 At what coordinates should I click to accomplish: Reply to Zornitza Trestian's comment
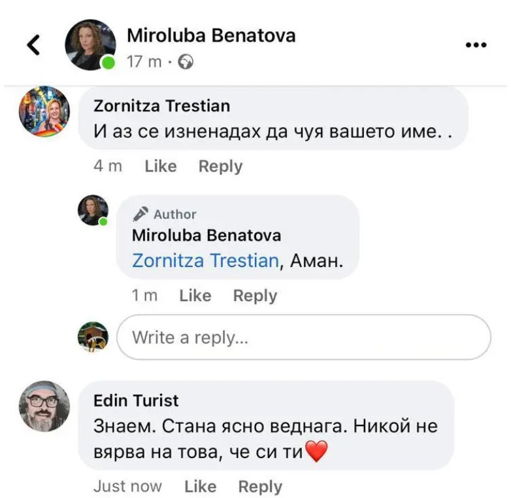[220, 166]
